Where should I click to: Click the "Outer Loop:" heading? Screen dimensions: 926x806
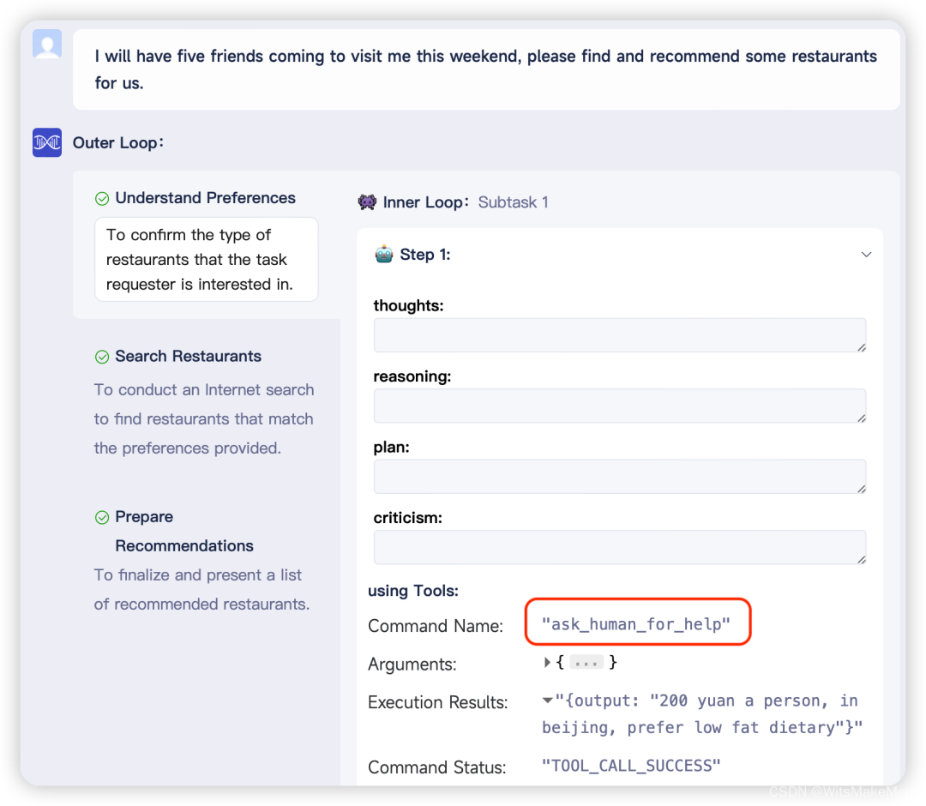pyautogui.click(x=118, y=143)
